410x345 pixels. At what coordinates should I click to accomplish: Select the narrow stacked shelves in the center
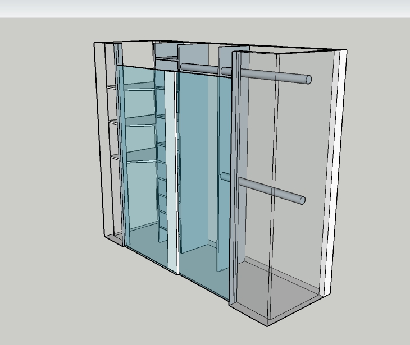162,168
